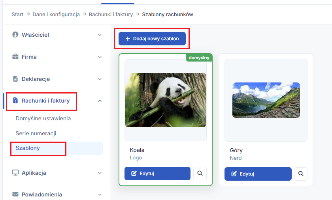Open Domyślne ustawienia submenu item
The height and width of the screenshot is (200, 332).
point(43,118)
